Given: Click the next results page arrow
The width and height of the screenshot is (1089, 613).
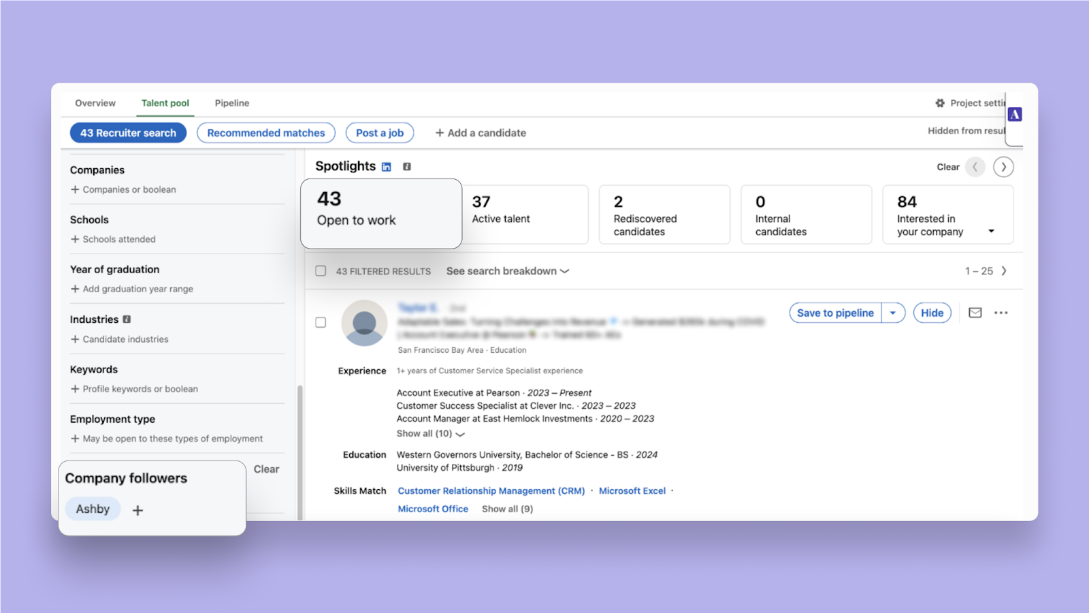Looking at the screenshot, I should point(1004,271).
